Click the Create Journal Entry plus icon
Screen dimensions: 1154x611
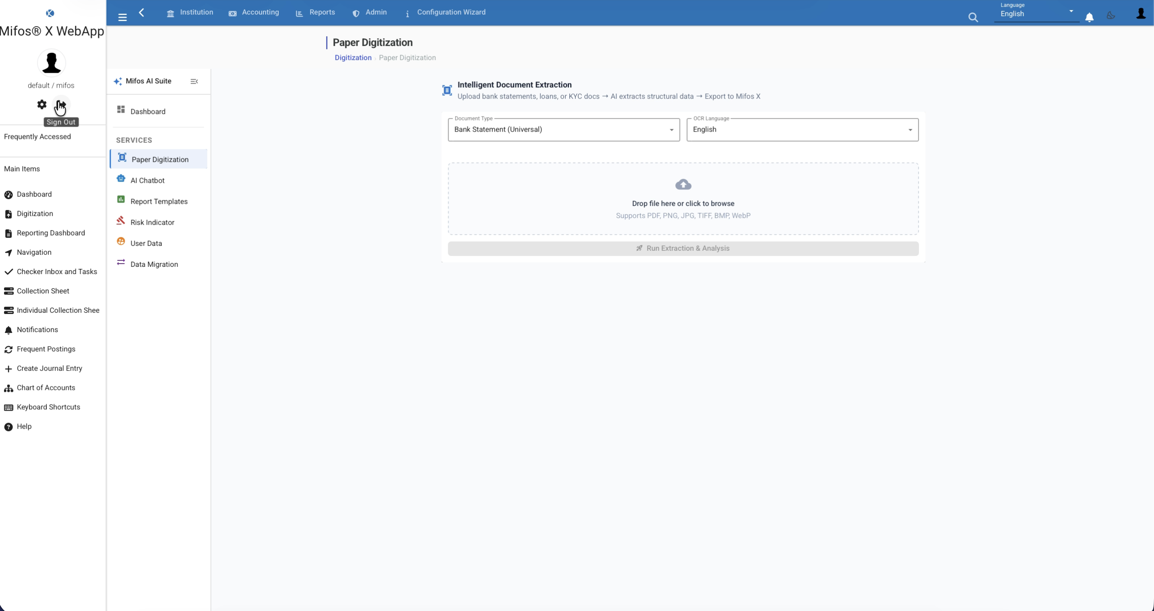(x=8, y=369)
